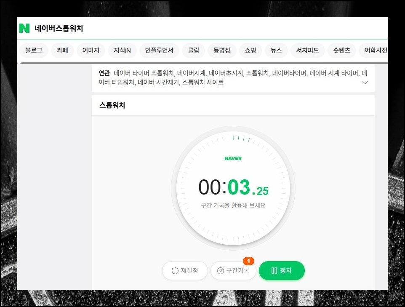This screenshot has height=307, width=405.
Task: Click related search 스톱워치 사이트
Action: pyautogui.click(x=203, y=83)
